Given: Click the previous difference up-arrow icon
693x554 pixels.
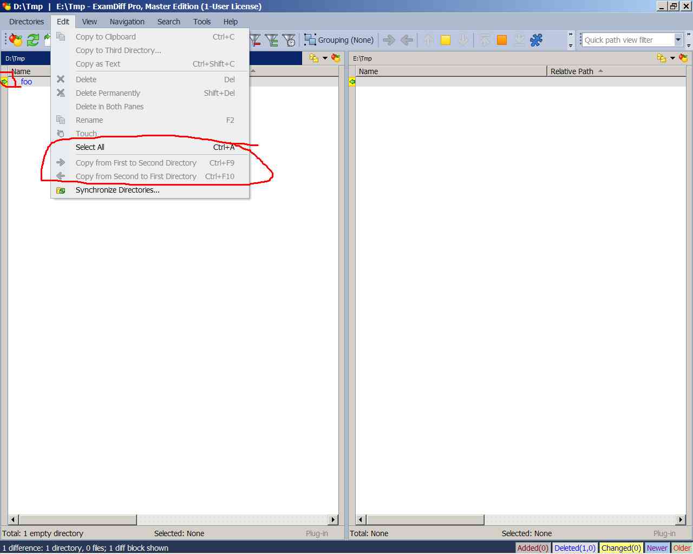Looking at the screenshot, I should [x=428, y=40].
